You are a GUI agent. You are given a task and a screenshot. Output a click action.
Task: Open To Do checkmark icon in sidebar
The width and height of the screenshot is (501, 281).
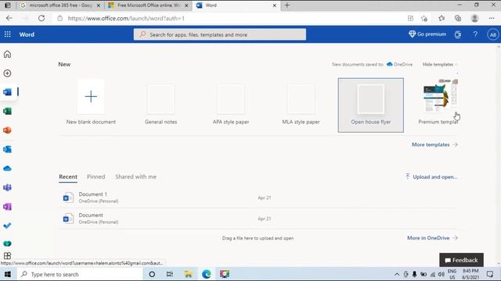coord(7,226)
